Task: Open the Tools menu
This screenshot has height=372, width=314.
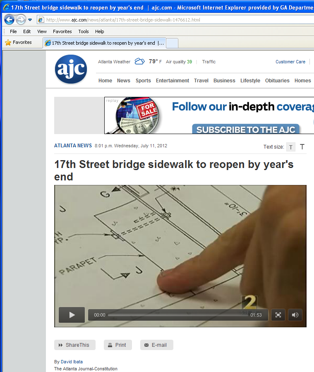Action: pos(84,31)
